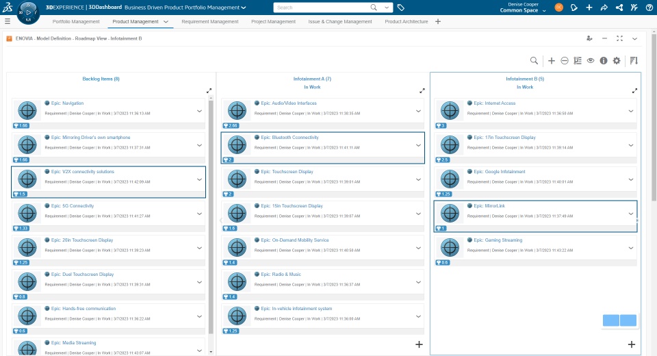Open the list layout tool in widget toolbar

coord(578,61)
